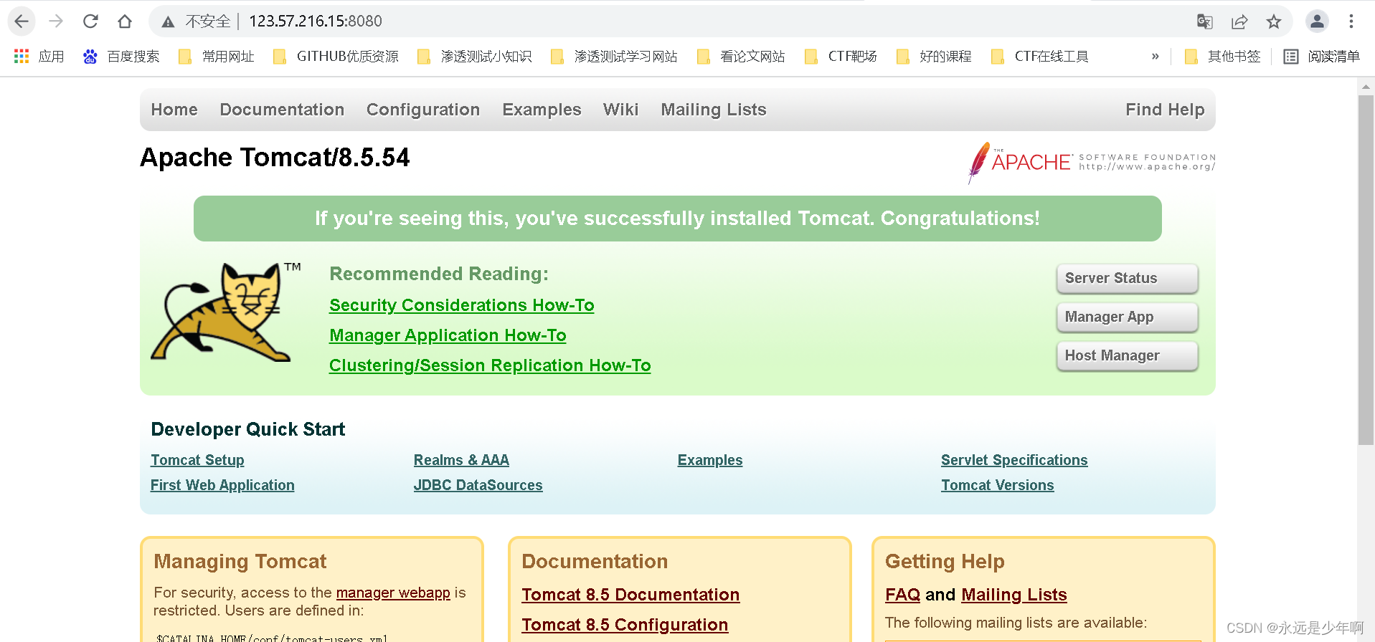Screen dimensions: 1375x642
Task: Click the successfully installed Tomcat congratulations banner
Action: tap(677, 219)
